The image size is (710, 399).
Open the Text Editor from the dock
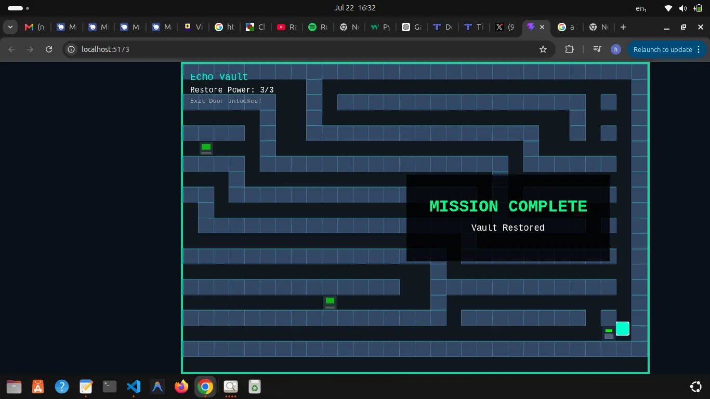tap(86, 387)
